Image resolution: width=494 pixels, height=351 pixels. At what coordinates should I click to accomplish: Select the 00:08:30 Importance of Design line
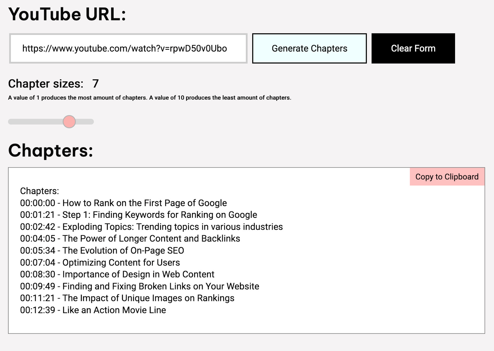point(117,274)
